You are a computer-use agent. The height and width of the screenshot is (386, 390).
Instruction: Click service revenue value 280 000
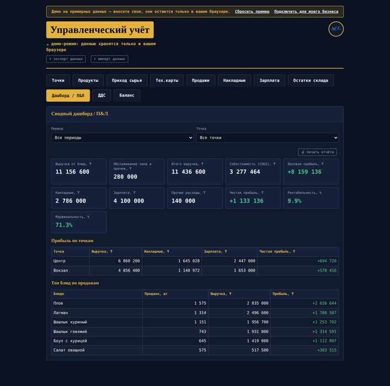(x=125, y=177)
